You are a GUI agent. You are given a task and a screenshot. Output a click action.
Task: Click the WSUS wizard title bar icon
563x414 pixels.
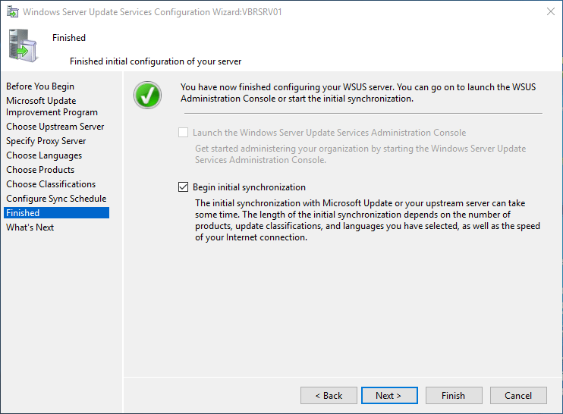click(13, 12)
